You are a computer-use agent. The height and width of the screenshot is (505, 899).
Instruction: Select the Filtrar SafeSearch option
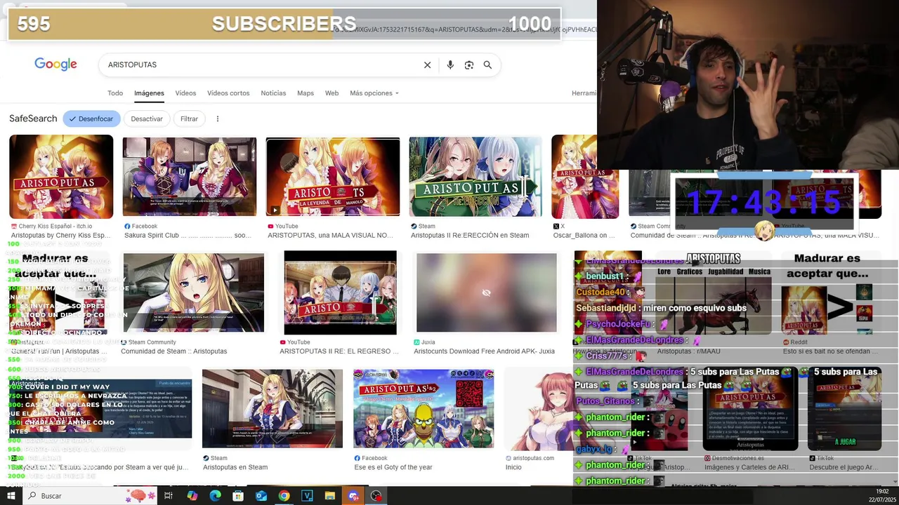(x=189, y=119)
